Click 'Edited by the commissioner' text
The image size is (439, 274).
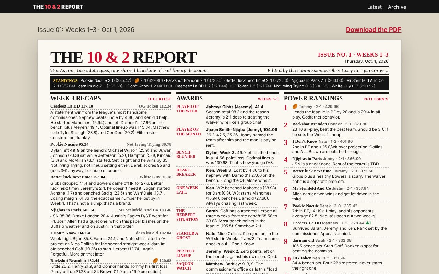point(328,71)
